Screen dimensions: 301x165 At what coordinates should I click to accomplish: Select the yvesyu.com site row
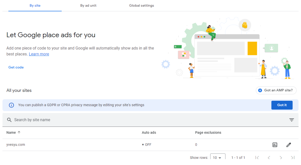click(150, 145)
